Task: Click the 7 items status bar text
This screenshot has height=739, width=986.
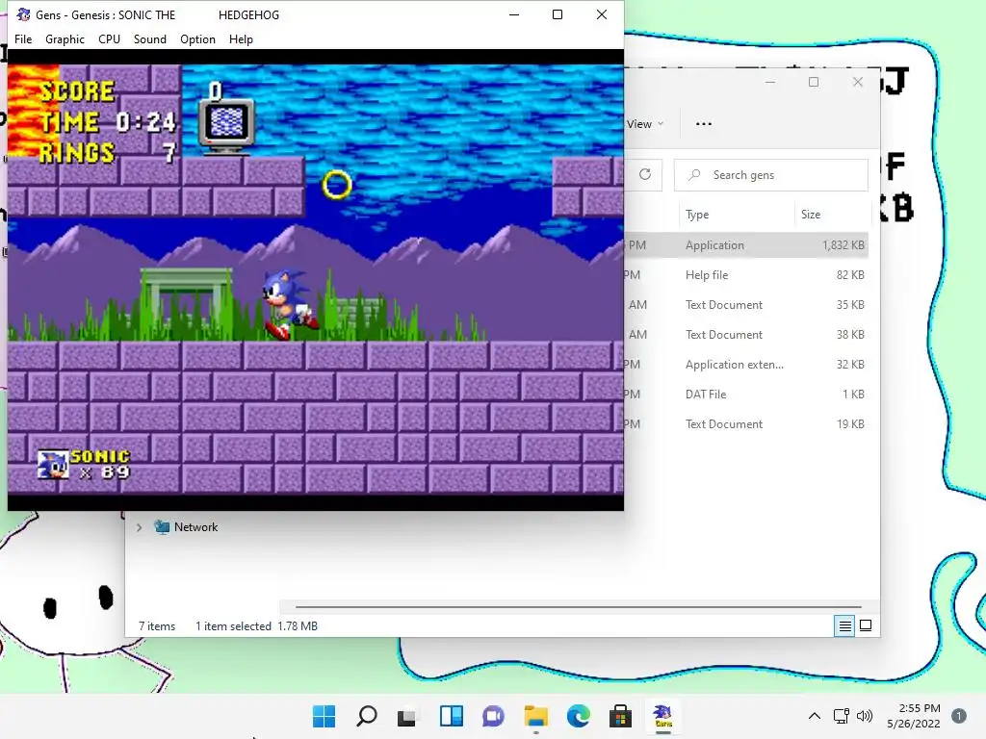Action: (157, 626)
